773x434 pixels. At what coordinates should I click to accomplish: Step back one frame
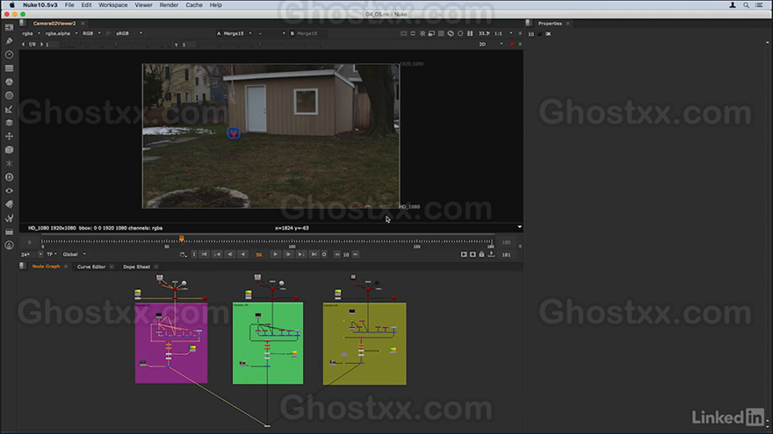[x=230, y=254]
